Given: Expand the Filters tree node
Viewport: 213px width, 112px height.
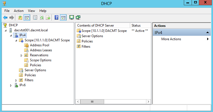Looking at the screenshot, I should click(x=16, y=80).
